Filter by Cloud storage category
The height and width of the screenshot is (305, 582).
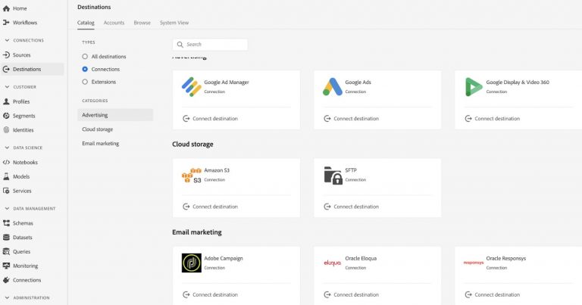[98, 129]
